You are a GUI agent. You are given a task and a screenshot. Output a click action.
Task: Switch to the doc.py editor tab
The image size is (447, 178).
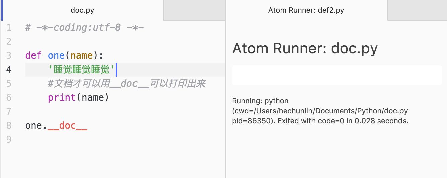[82, 10]
